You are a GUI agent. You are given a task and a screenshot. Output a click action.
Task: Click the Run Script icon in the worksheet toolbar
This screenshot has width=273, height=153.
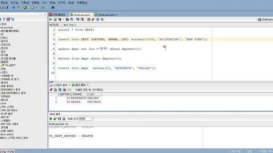55,20
